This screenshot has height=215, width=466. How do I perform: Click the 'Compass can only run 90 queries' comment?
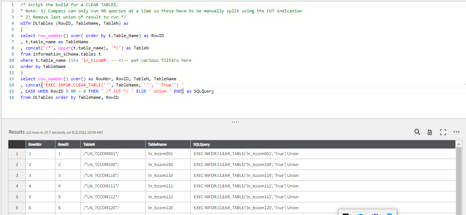(x=161, y=11)
